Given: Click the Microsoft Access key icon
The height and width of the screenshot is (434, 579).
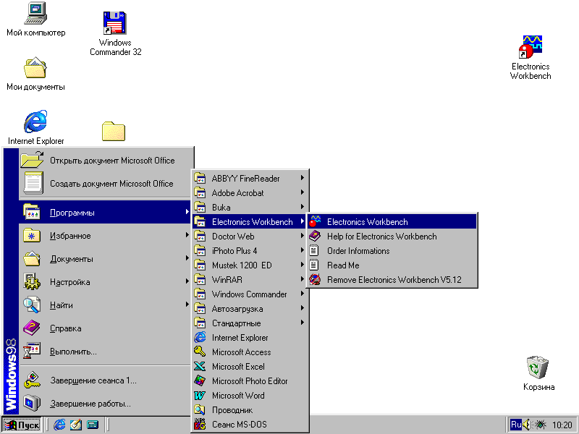Looking at the screenshot, I should (x=200, y=352).
